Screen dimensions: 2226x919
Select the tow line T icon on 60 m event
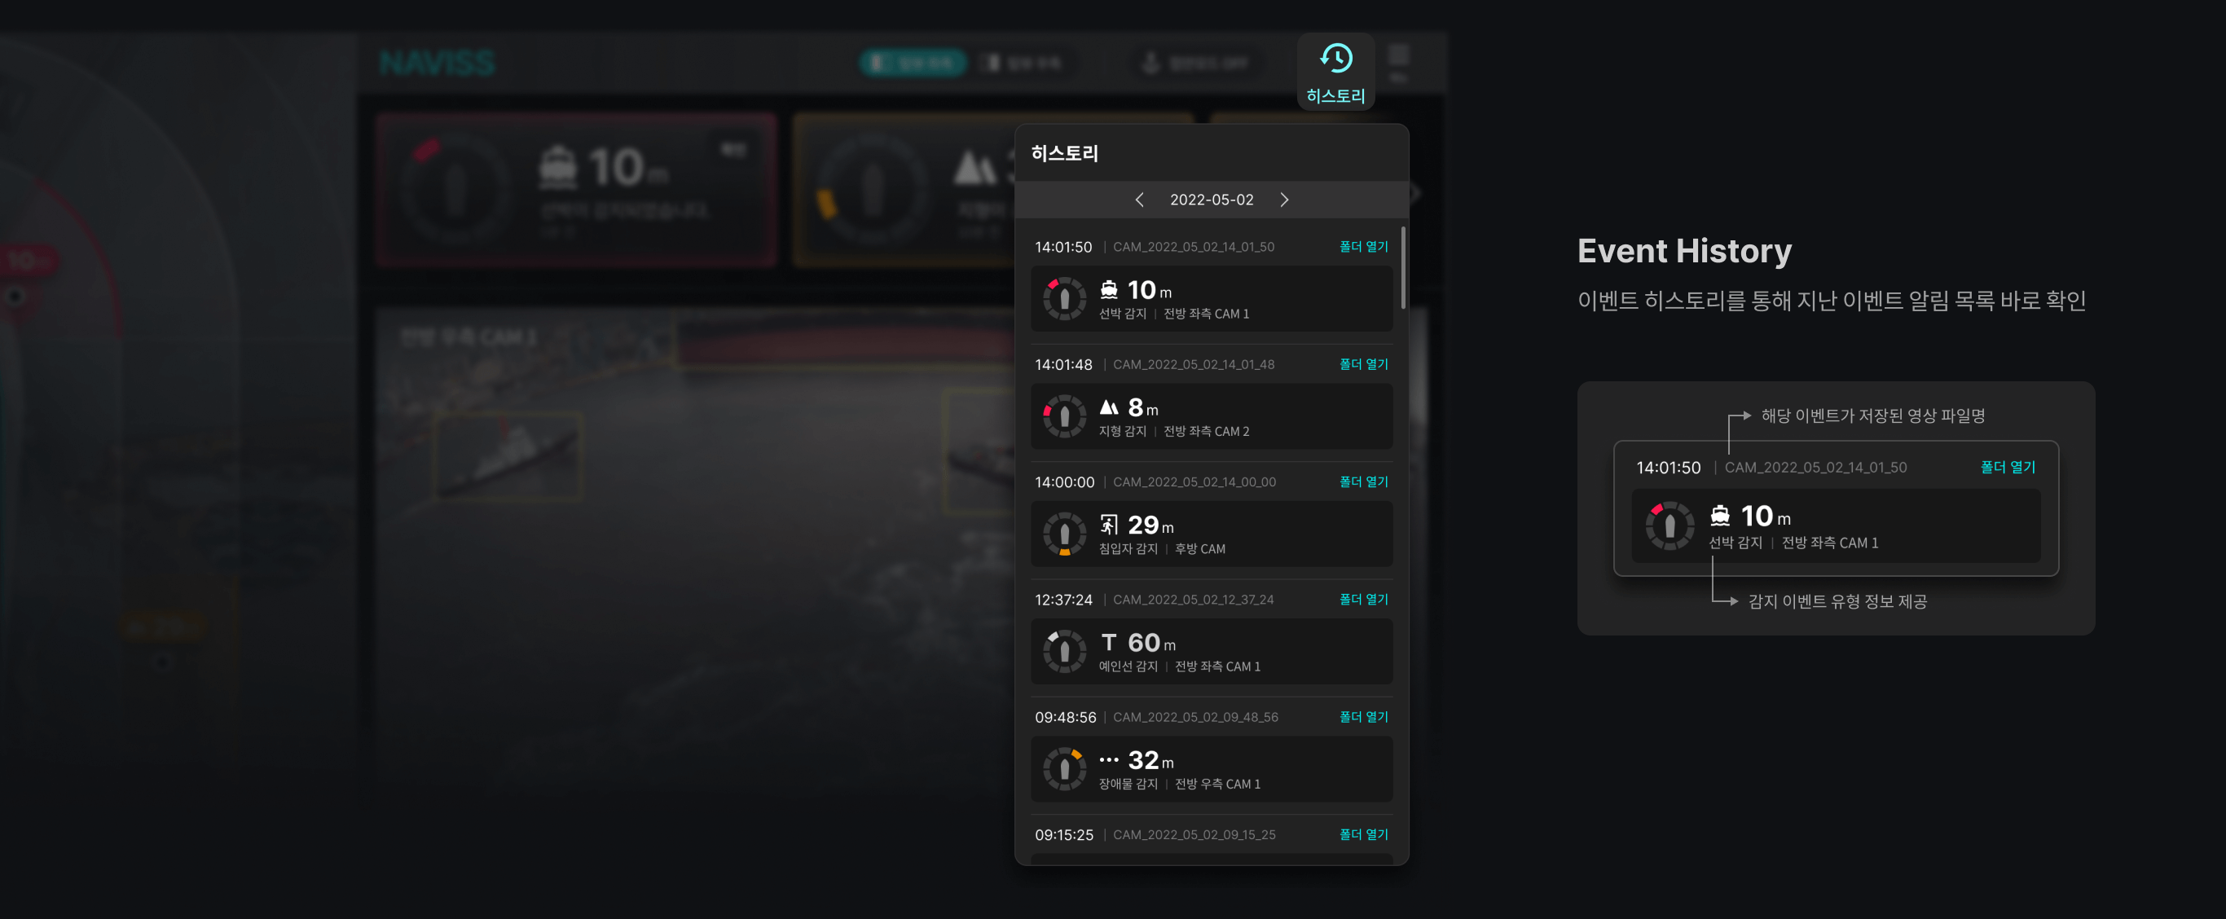(x=1109, y=642)
